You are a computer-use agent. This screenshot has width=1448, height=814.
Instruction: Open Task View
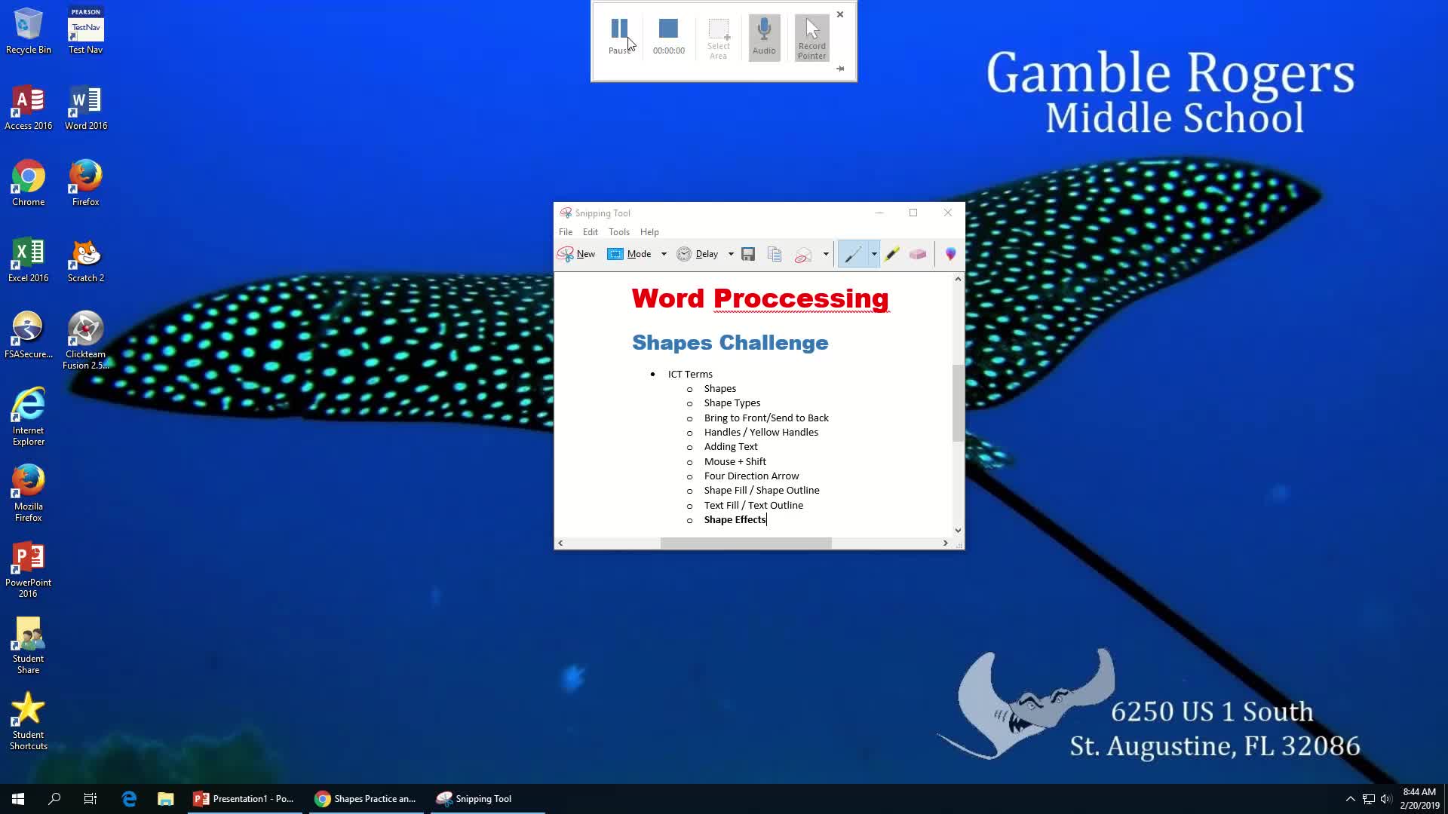point(90,799)
